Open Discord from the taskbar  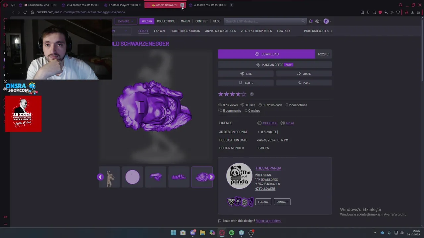click(x=193, y=233)
